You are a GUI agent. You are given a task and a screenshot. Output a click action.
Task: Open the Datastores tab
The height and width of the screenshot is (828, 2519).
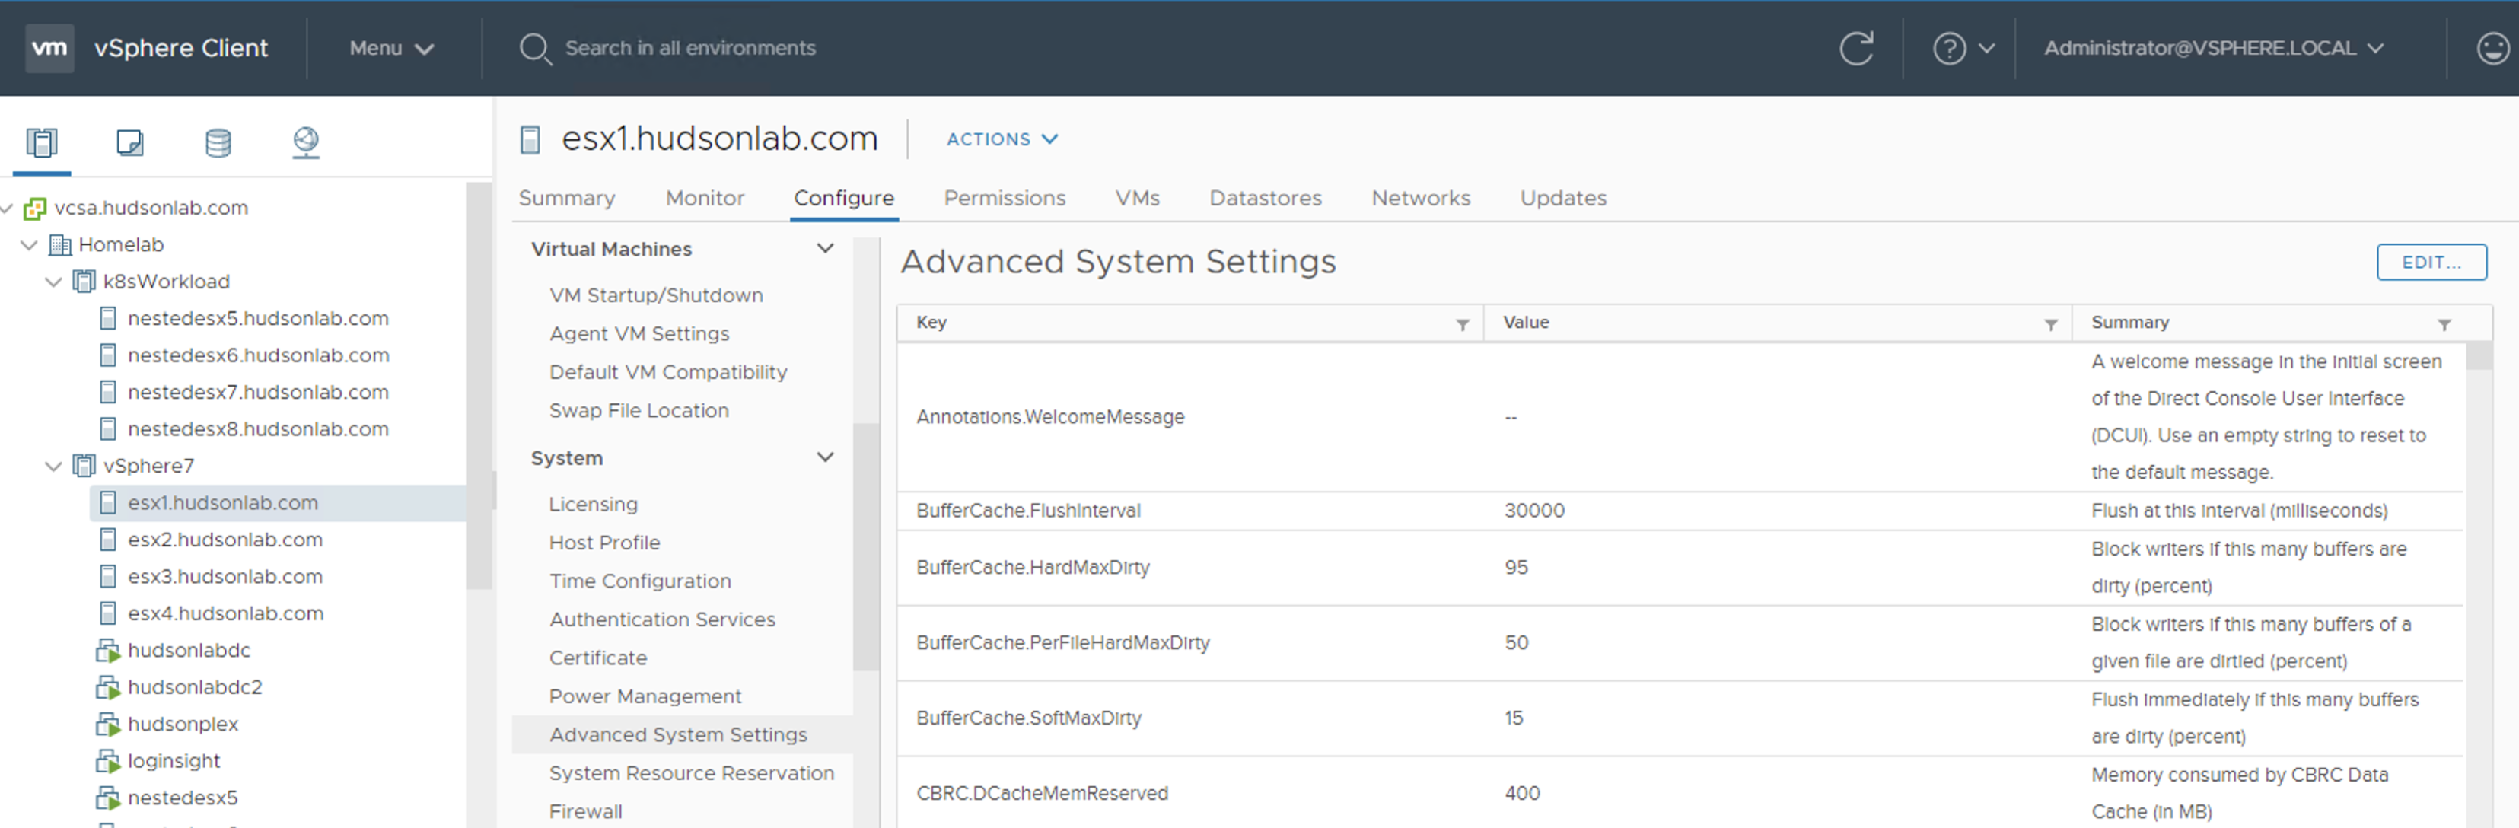(1266, 199)
